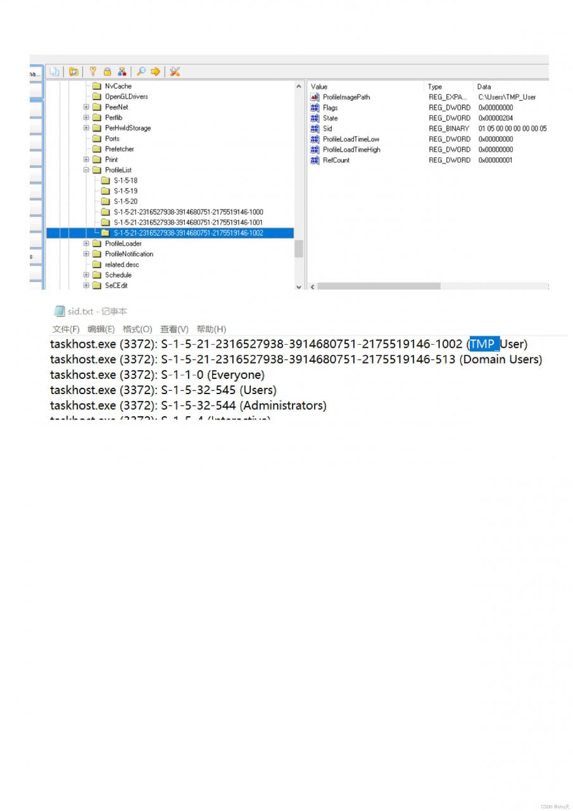Click tree scrollbar up arrow
Image resolution: width=573 pixels, height=811 pixels.
point(299,86)
